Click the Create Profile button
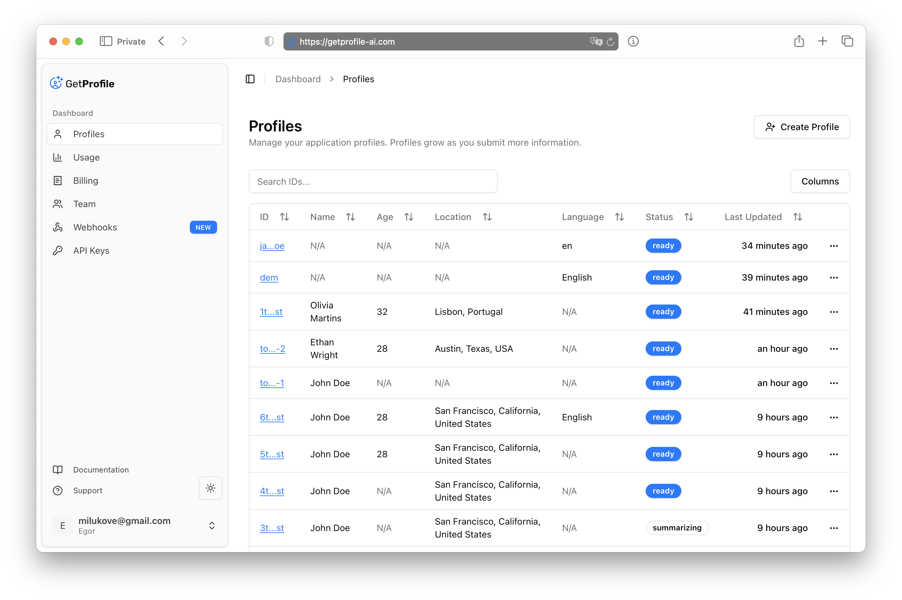902x600 pixels. (x=802, y=127)
